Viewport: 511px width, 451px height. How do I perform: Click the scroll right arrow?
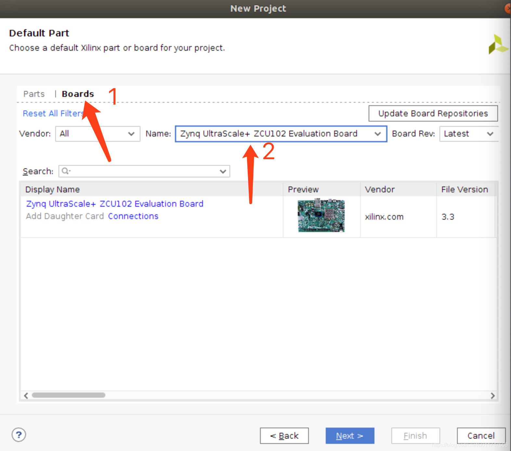[x=492, y=395]
